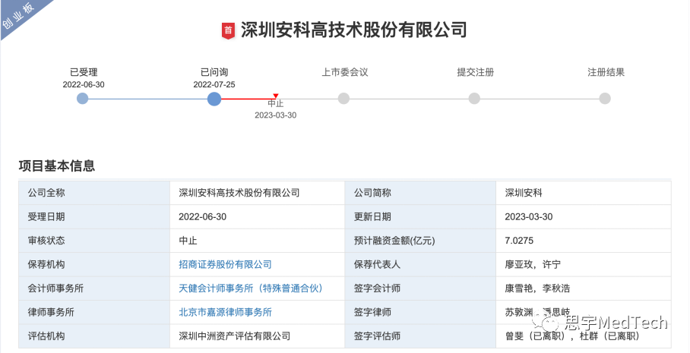
Task: Click the red 首 badge icon beside company title
Action: [x=228, y=31]
